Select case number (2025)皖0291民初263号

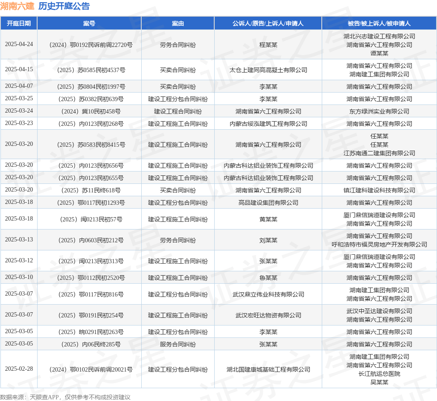point(91,332)
